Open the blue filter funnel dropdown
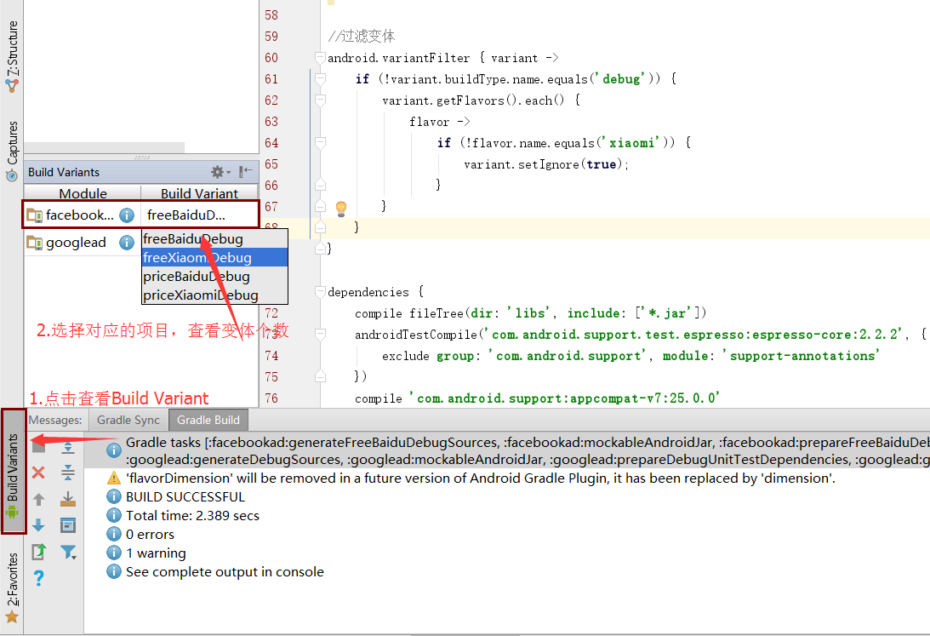This screenshot has height=636, width=930. click(69, 553)
